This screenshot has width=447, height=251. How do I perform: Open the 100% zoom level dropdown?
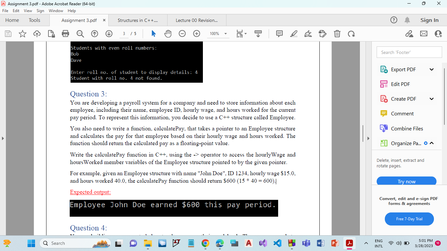pyautogui.click(x=218, y=34)
